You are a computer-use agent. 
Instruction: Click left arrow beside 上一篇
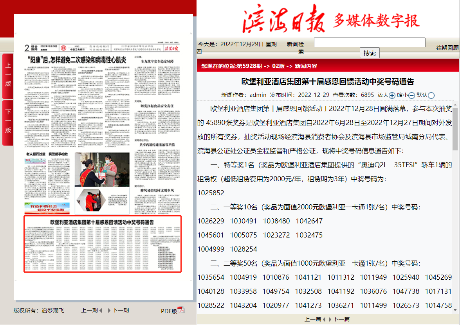[324, 320]
